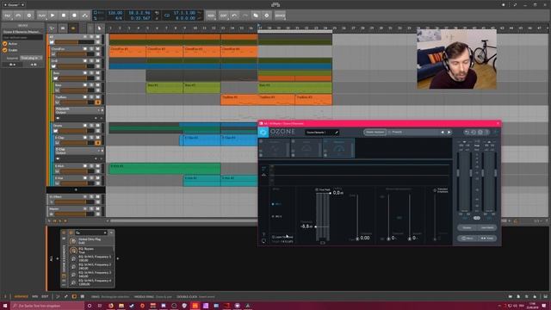Screen dimensions: 551x310
Task: Open the Presets list in Ozone
Action: 396,132
